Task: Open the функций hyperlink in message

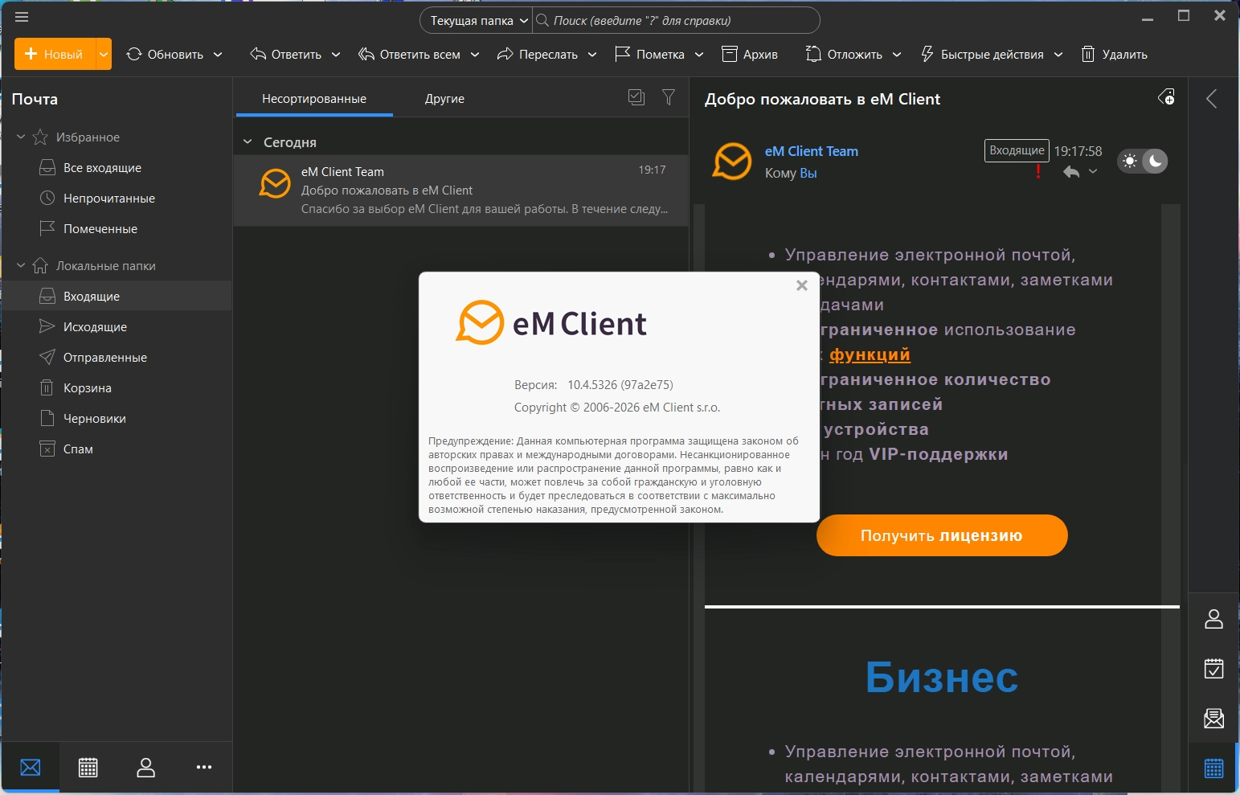Action: 870,354
